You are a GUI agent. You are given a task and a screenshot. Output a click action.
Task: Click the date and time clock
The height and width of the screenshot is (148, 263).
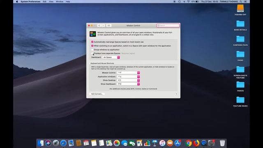click(x=210, y=2)
